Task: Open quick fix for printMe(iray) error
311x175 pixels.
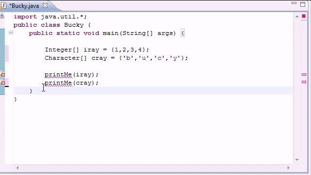Action: tap(2, 74)
